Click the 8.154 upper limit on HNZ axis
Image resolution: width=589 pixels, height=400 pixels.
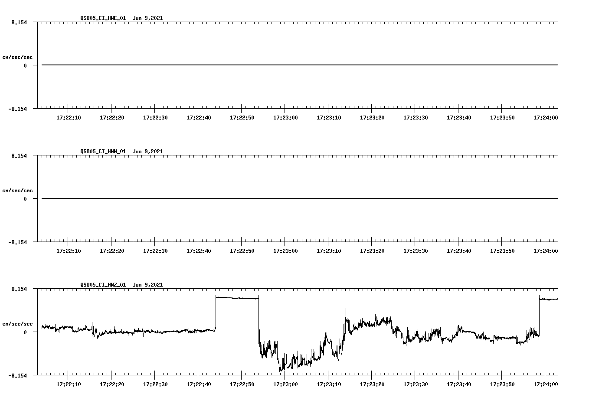19,289
